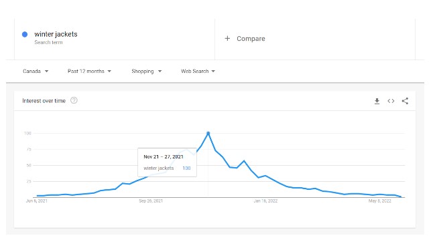Open the help icon beside Interest over time
Screen dimensions: 435x246
[x=74, y=100]
